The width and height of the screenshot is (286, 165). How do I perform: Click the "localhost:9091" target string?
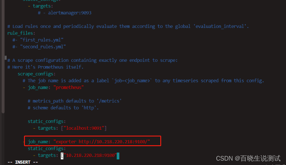coord(84,128)
